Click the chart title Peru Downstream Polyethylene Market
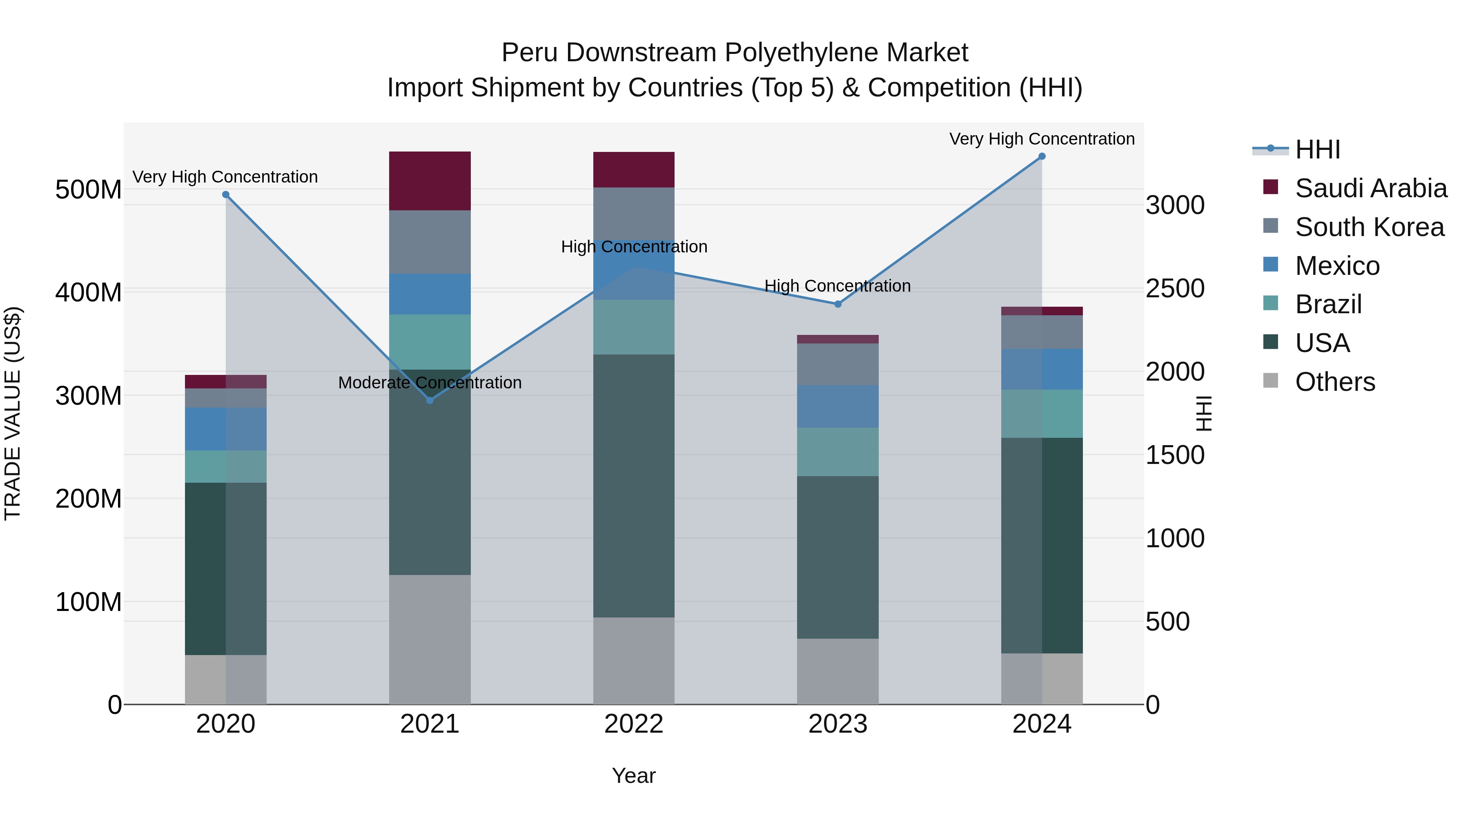Viewport: 1470px width, 827px height. click(735, 53)
